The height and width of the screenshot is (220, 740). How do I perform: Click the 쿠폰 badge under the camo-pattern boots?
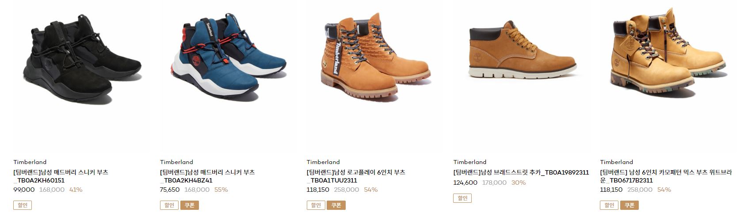630,205
